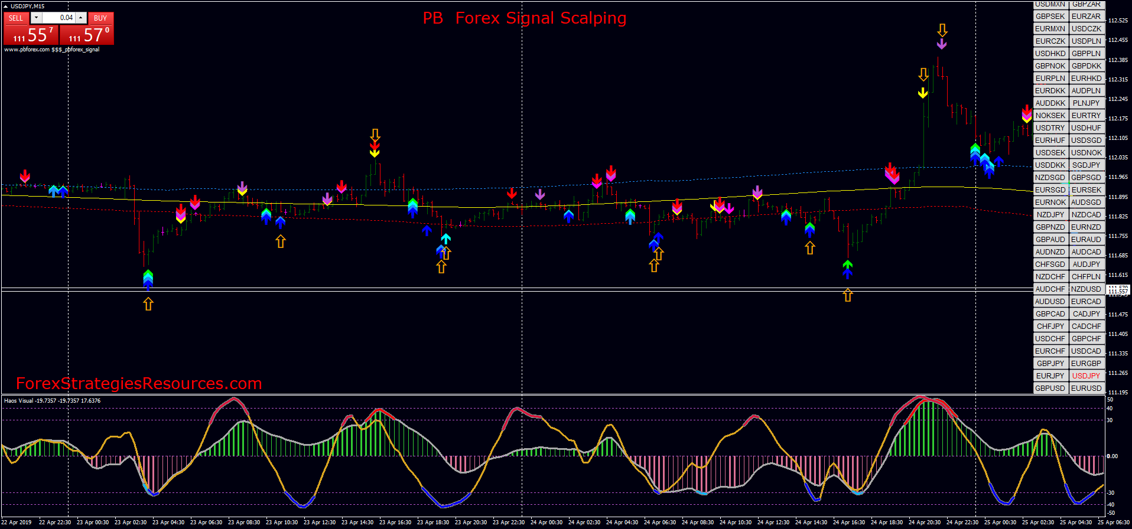Click the BUY button in trading panel
The width and height of the screenshot is (1132, 529).
pyautogui.click(x=100, y=18)
